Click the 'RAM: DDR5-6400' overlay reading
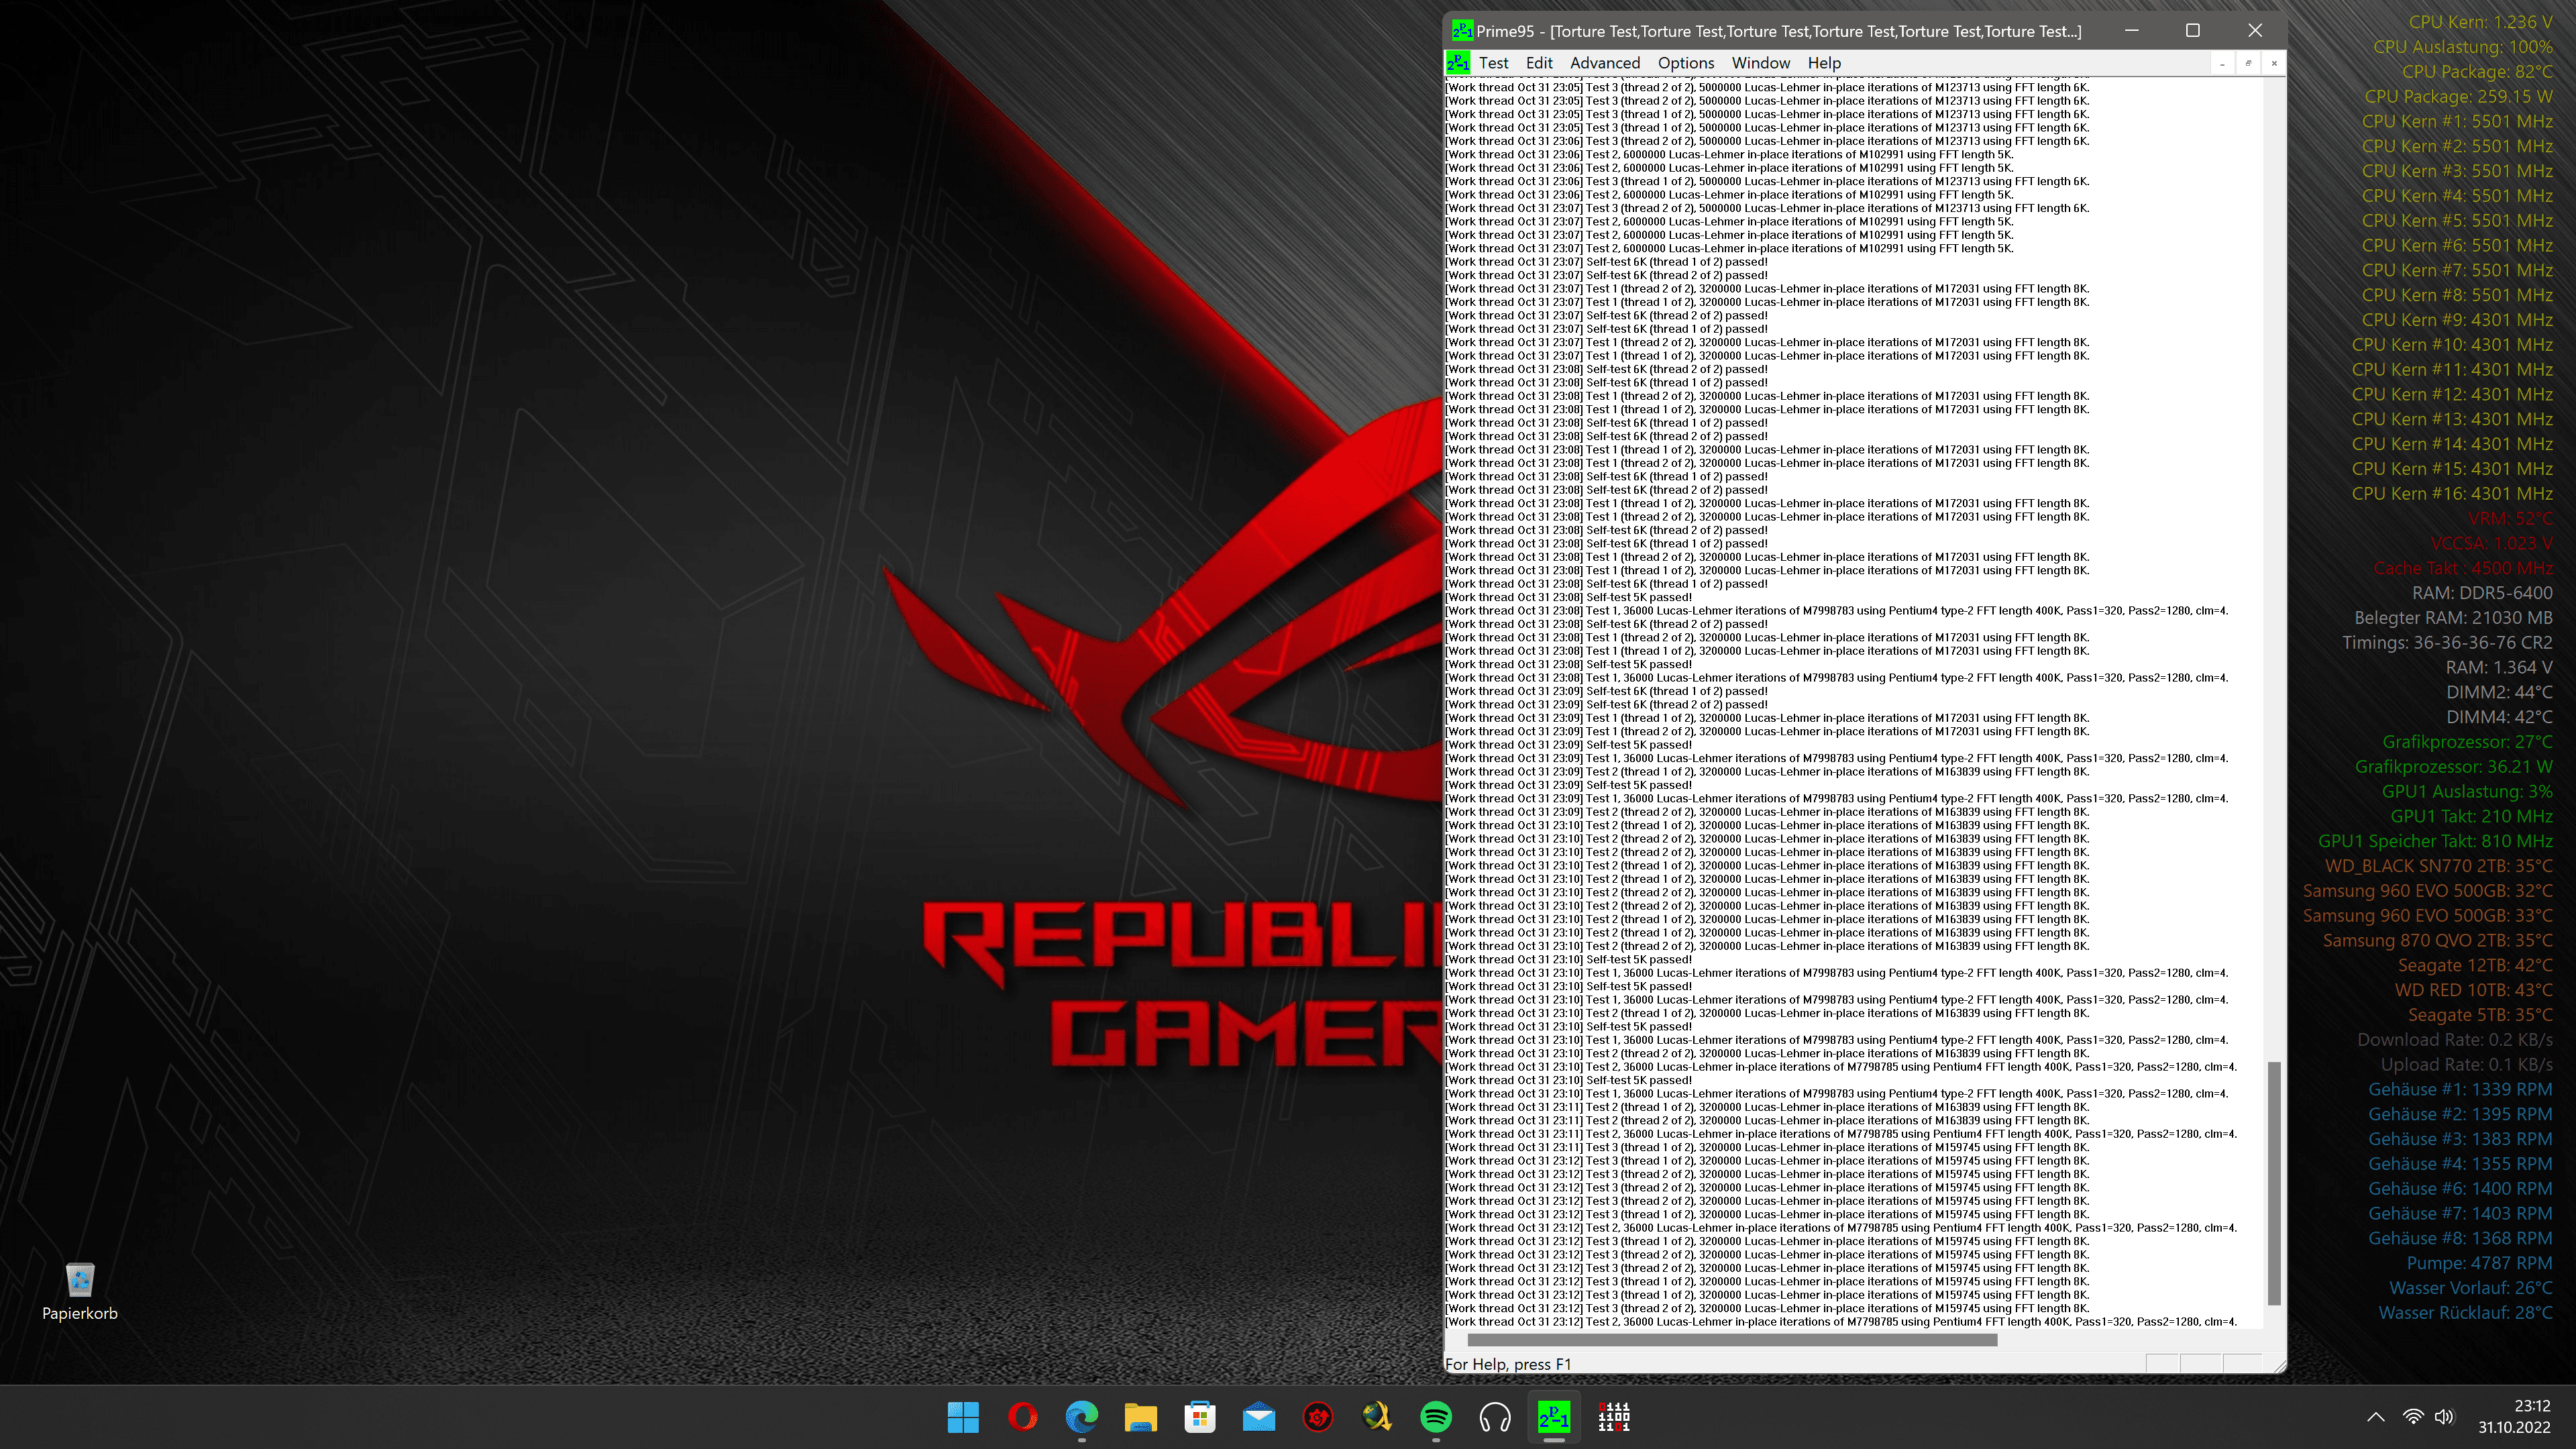This screenshot has height=1449, width=2576. [2482, 593]
